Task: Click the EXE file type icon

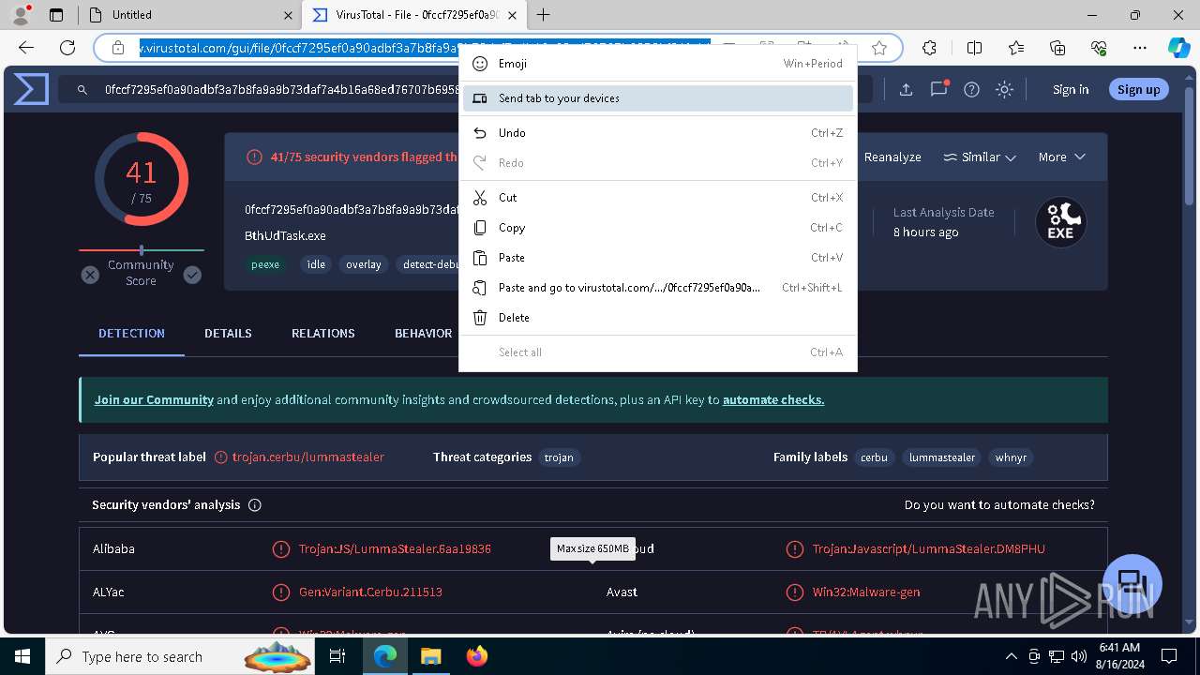Action: (1060, 222)
